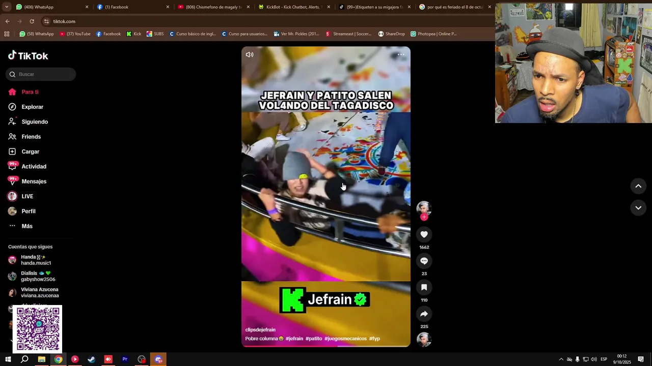Image resolution: width=652 pixels, height=366 pixels.
Task: Open the TikTok logo home link
Action: (x=28, y=55)
